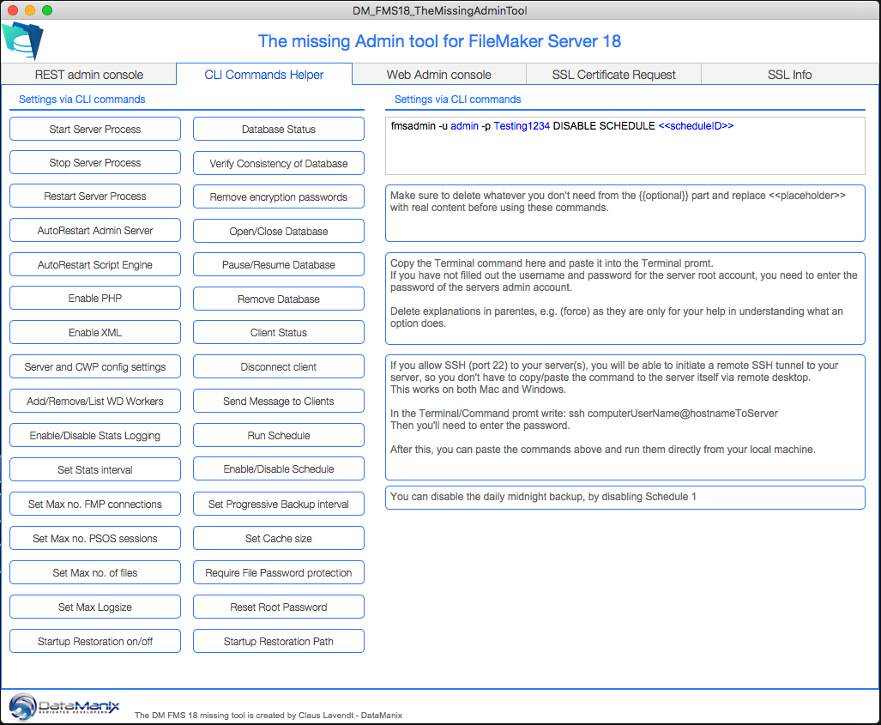The height and width of the screenshot is (725, 881).
Task: Click the DataManix logo
Action: [64, 706]
